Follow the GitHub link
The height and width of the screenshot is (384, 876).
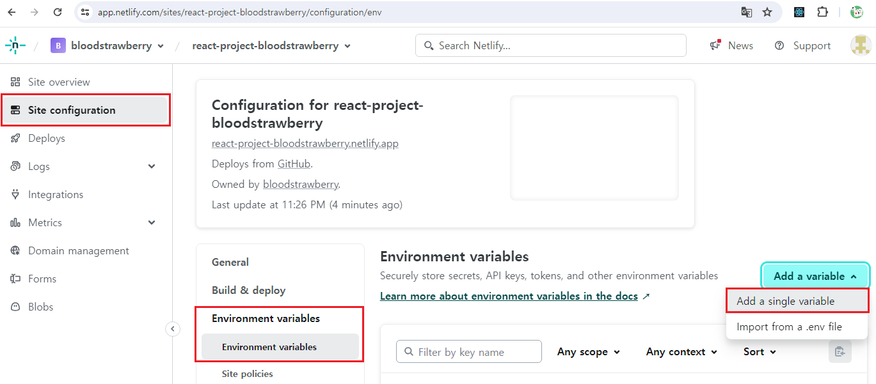pos(294,164)
